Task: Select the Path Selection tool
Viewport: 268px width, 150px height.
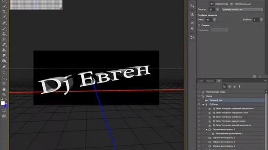Action: pos(4,78)
